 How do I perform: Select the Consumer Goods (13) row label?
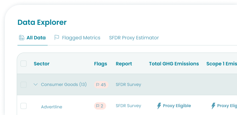[x=64, y=84]
